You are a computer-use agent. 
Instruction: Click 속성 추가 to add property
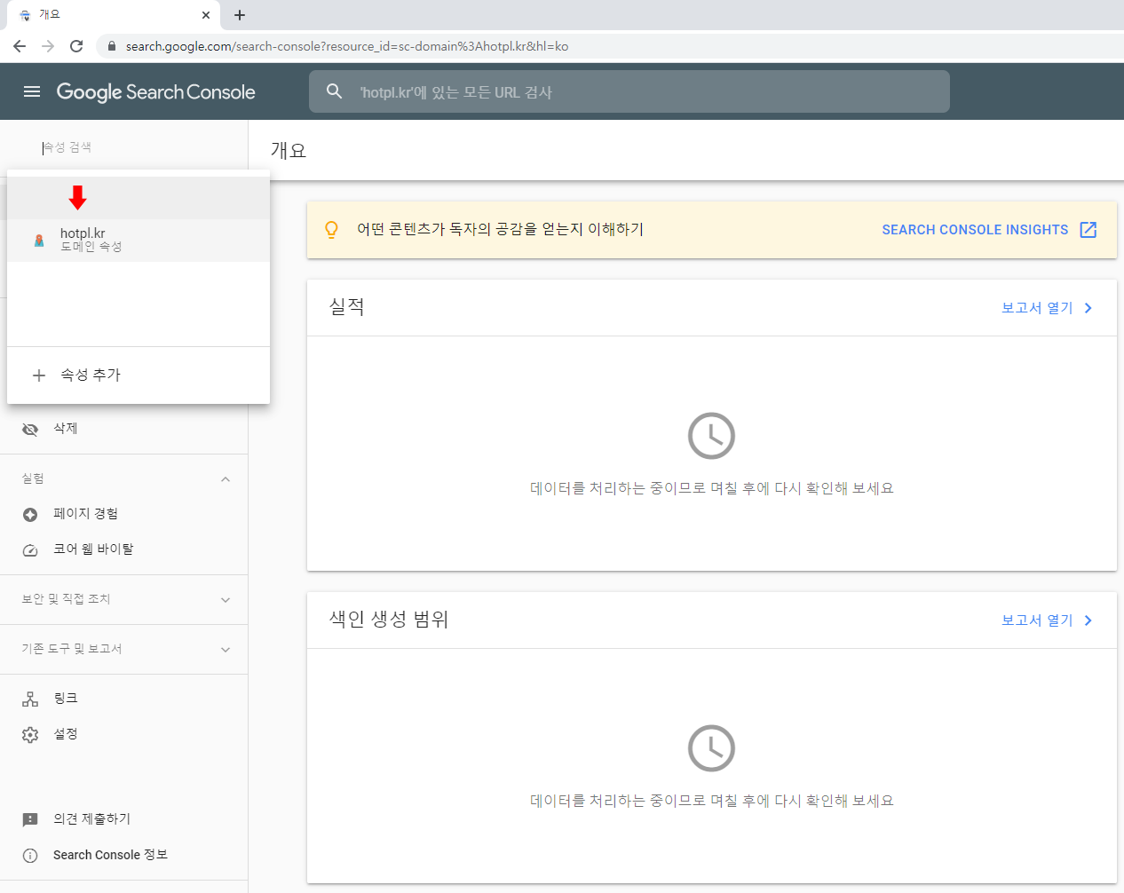coord(139,375)
